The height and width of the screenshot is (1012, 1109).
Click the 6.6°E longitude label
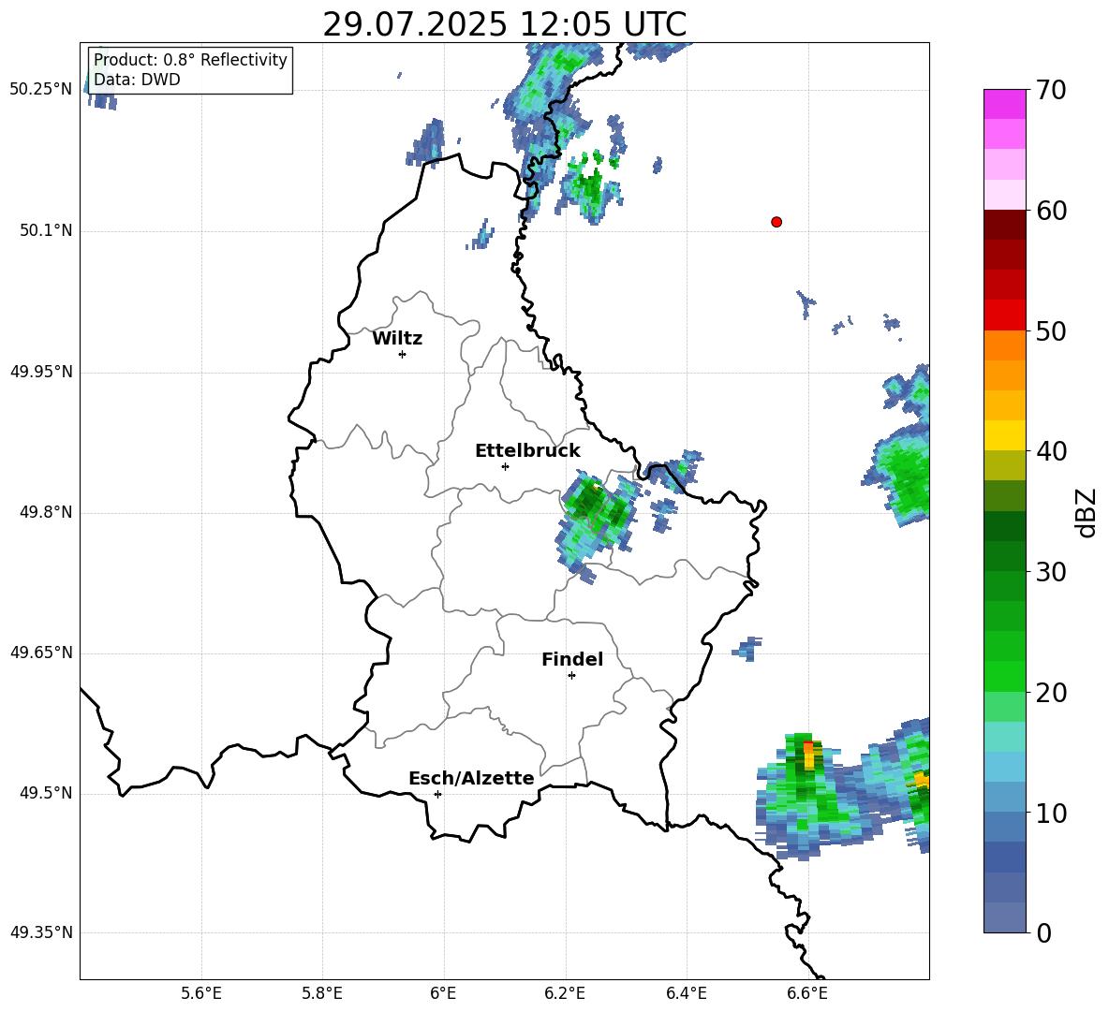(x=807, y=993)
